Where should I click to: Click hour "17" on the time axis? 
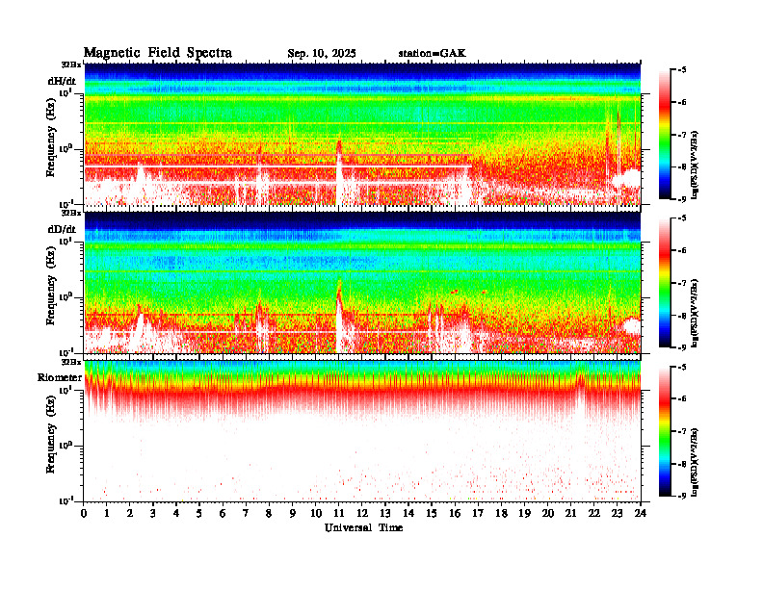(x=478, y=513)
